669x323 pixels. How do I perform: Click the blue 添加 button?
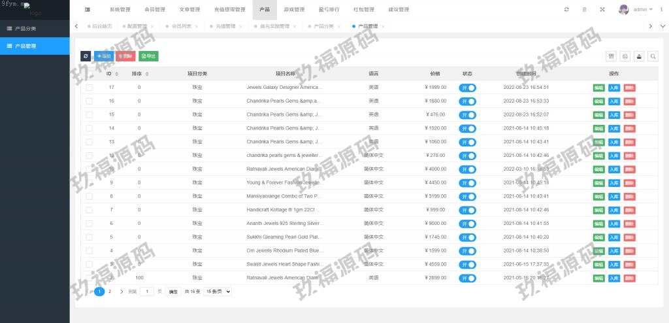tap(103, 56)
